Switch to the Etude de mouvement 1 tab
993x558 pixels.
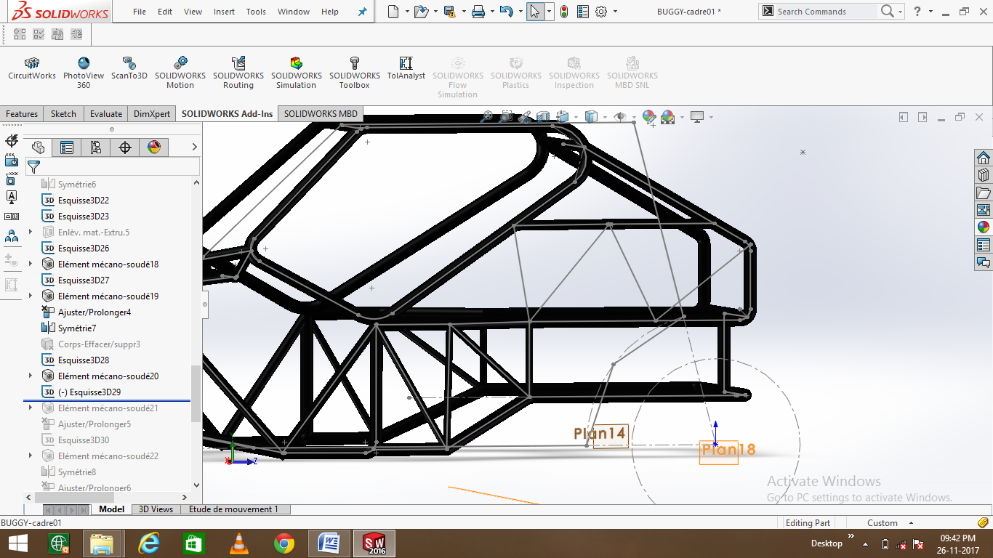pyautogui.click(x=235, y=509)
